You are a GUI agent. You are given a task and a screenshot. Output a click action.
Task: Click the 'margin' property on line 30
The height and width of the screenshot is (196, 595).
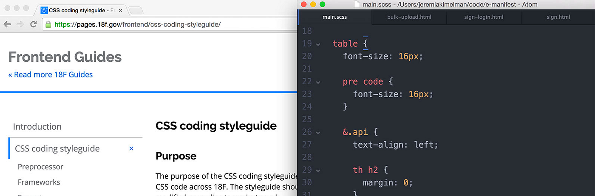380,182
